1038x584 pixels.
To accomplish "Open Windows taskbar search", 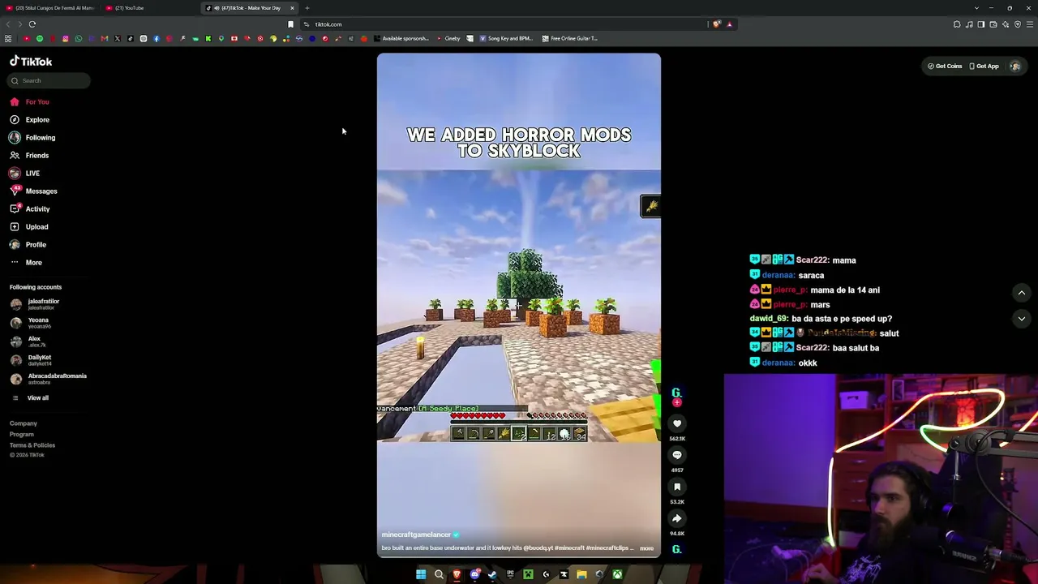I will pyautogui.click(x=439, y=575).
